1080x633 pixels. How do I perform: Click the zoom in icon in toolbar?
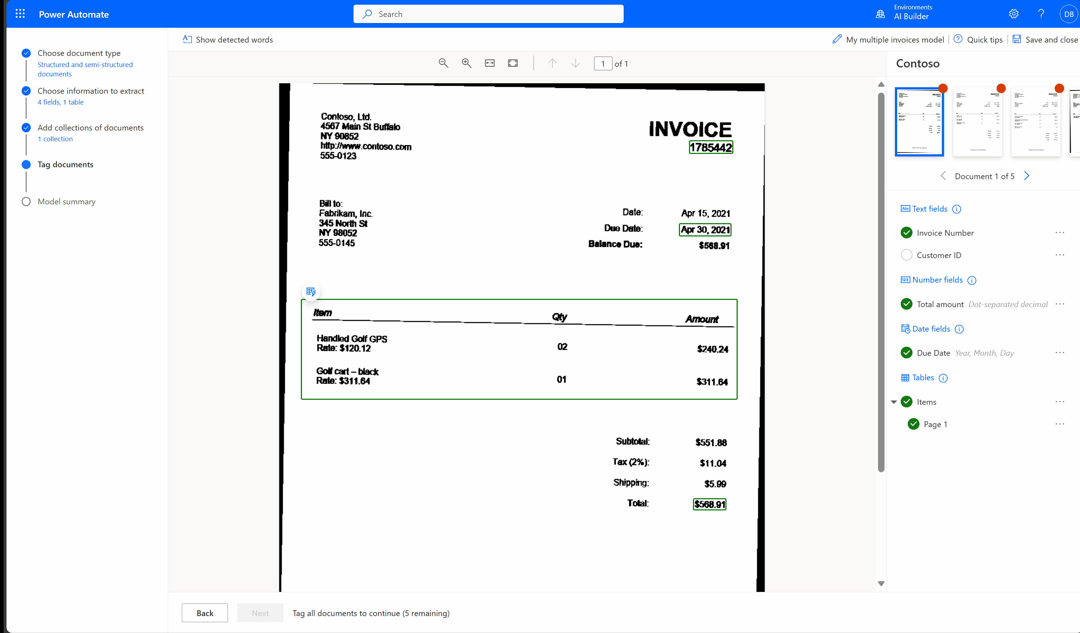coord(466,63)
